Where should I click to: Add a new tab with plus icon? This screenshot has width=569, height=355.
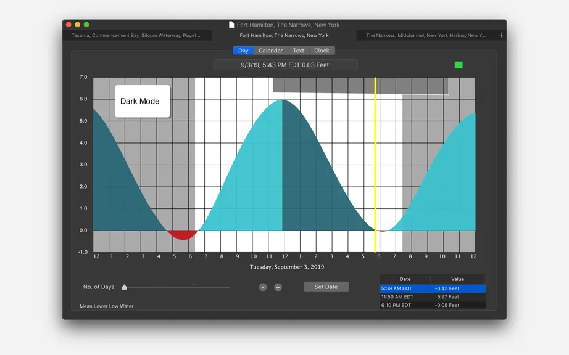pyautogui.click(x=501, y=35)
